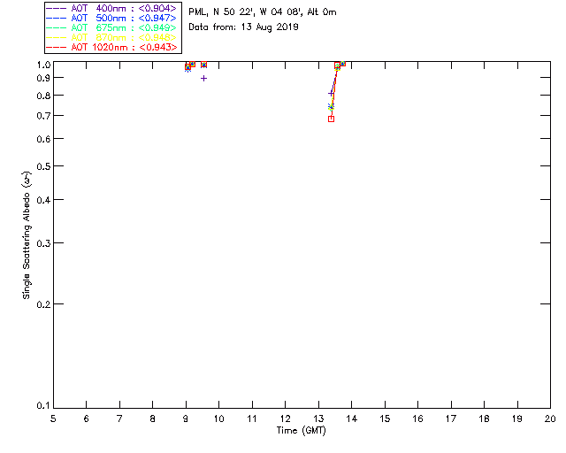Click the AOT 870nm legend entry
Screen dimensions: 566x453
coord(111,37)
